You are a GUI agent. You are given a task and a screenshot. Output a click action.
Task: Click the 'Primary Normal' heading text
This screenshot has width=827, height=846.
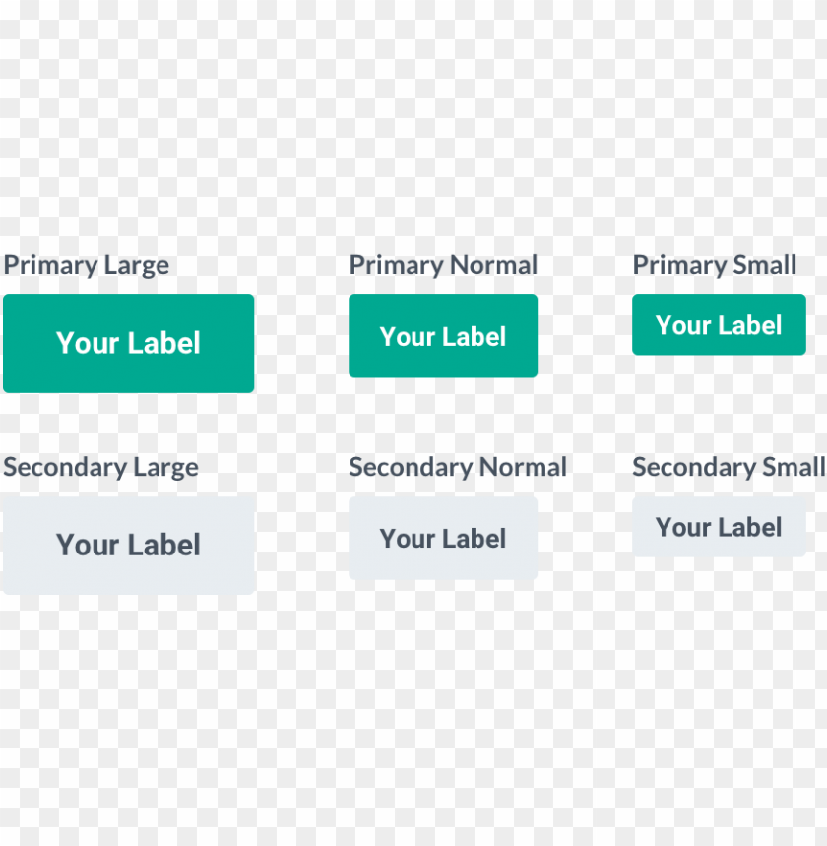[x=442, y=264]
